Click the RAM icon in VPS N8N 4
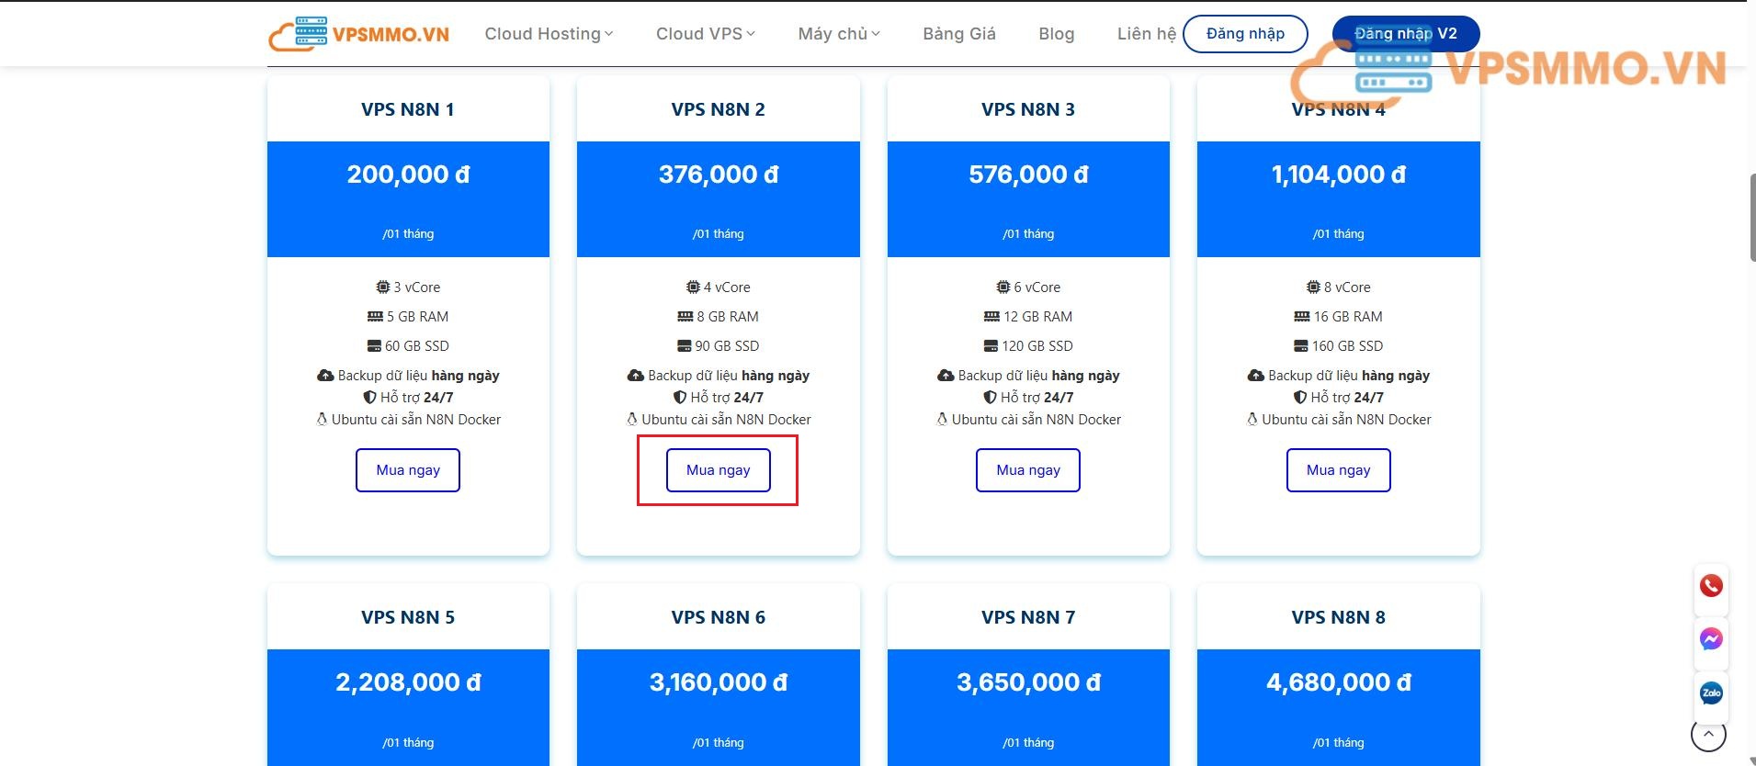Viewport: 1756px width, 766px height. 1302,317
